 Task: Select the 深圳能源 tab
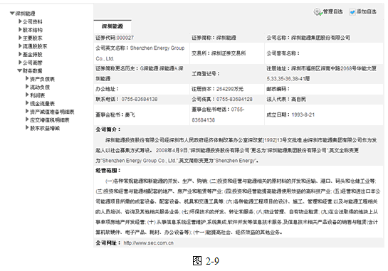(112, 26)
